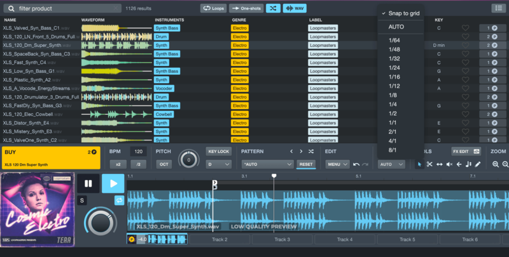Toggle the KEY LOCK button
Image resolution: width=509 pixels, height=257 pixels.
(x=218, y=152)
